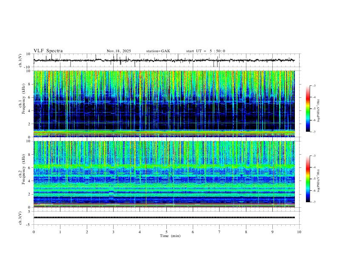Click inside the ch.2 spectrogram panel
Screen dimensions: 337x260
tap(164, 174)
